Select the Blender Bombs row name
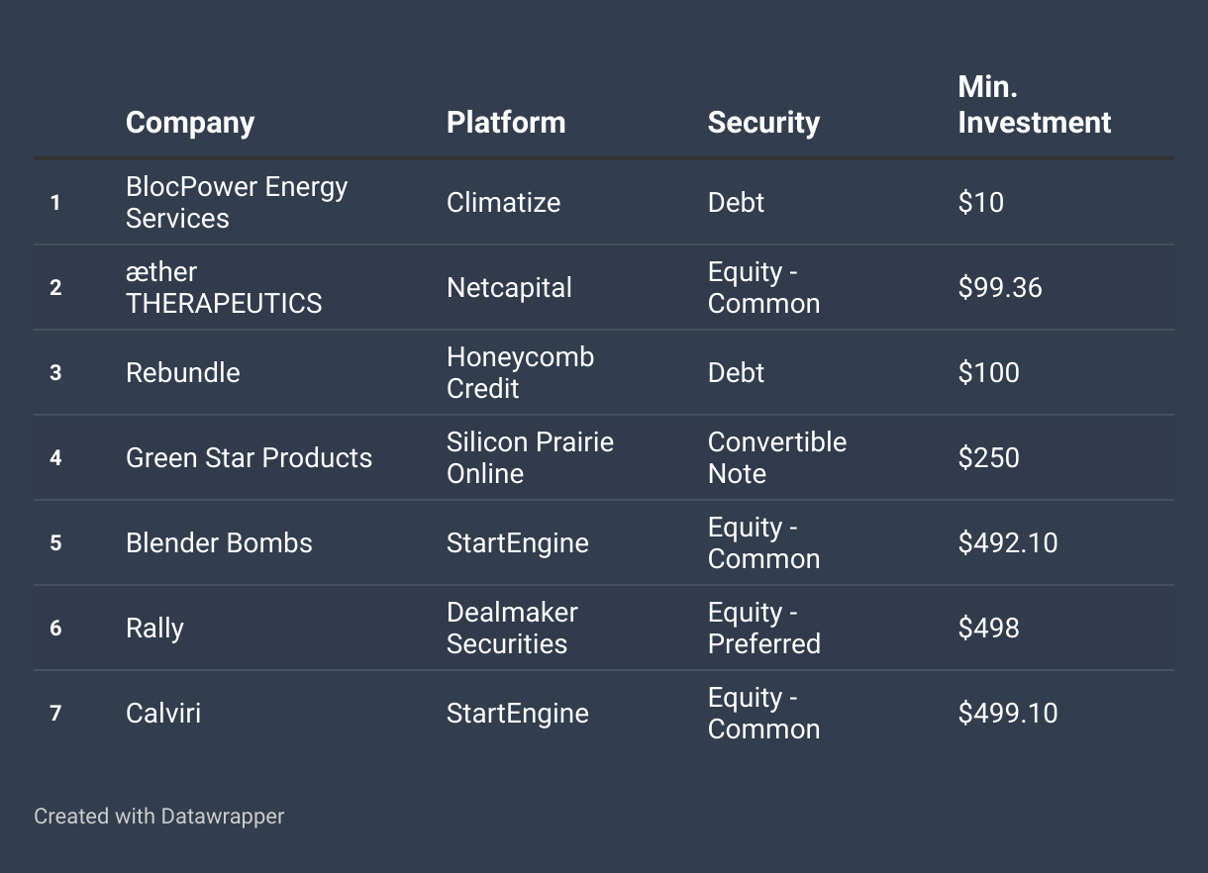1208x873 pixels. tap(219, 542)
